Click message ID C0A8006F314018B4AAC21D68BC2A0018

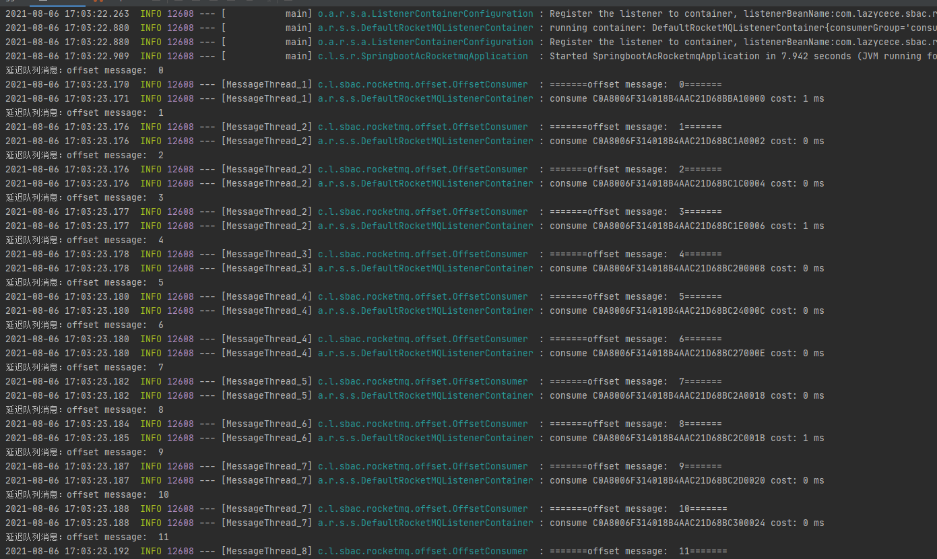tap(679, 395)
